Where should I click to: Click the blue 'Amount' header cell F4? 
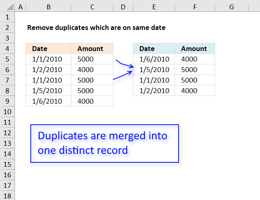click(x=195, y=49)
